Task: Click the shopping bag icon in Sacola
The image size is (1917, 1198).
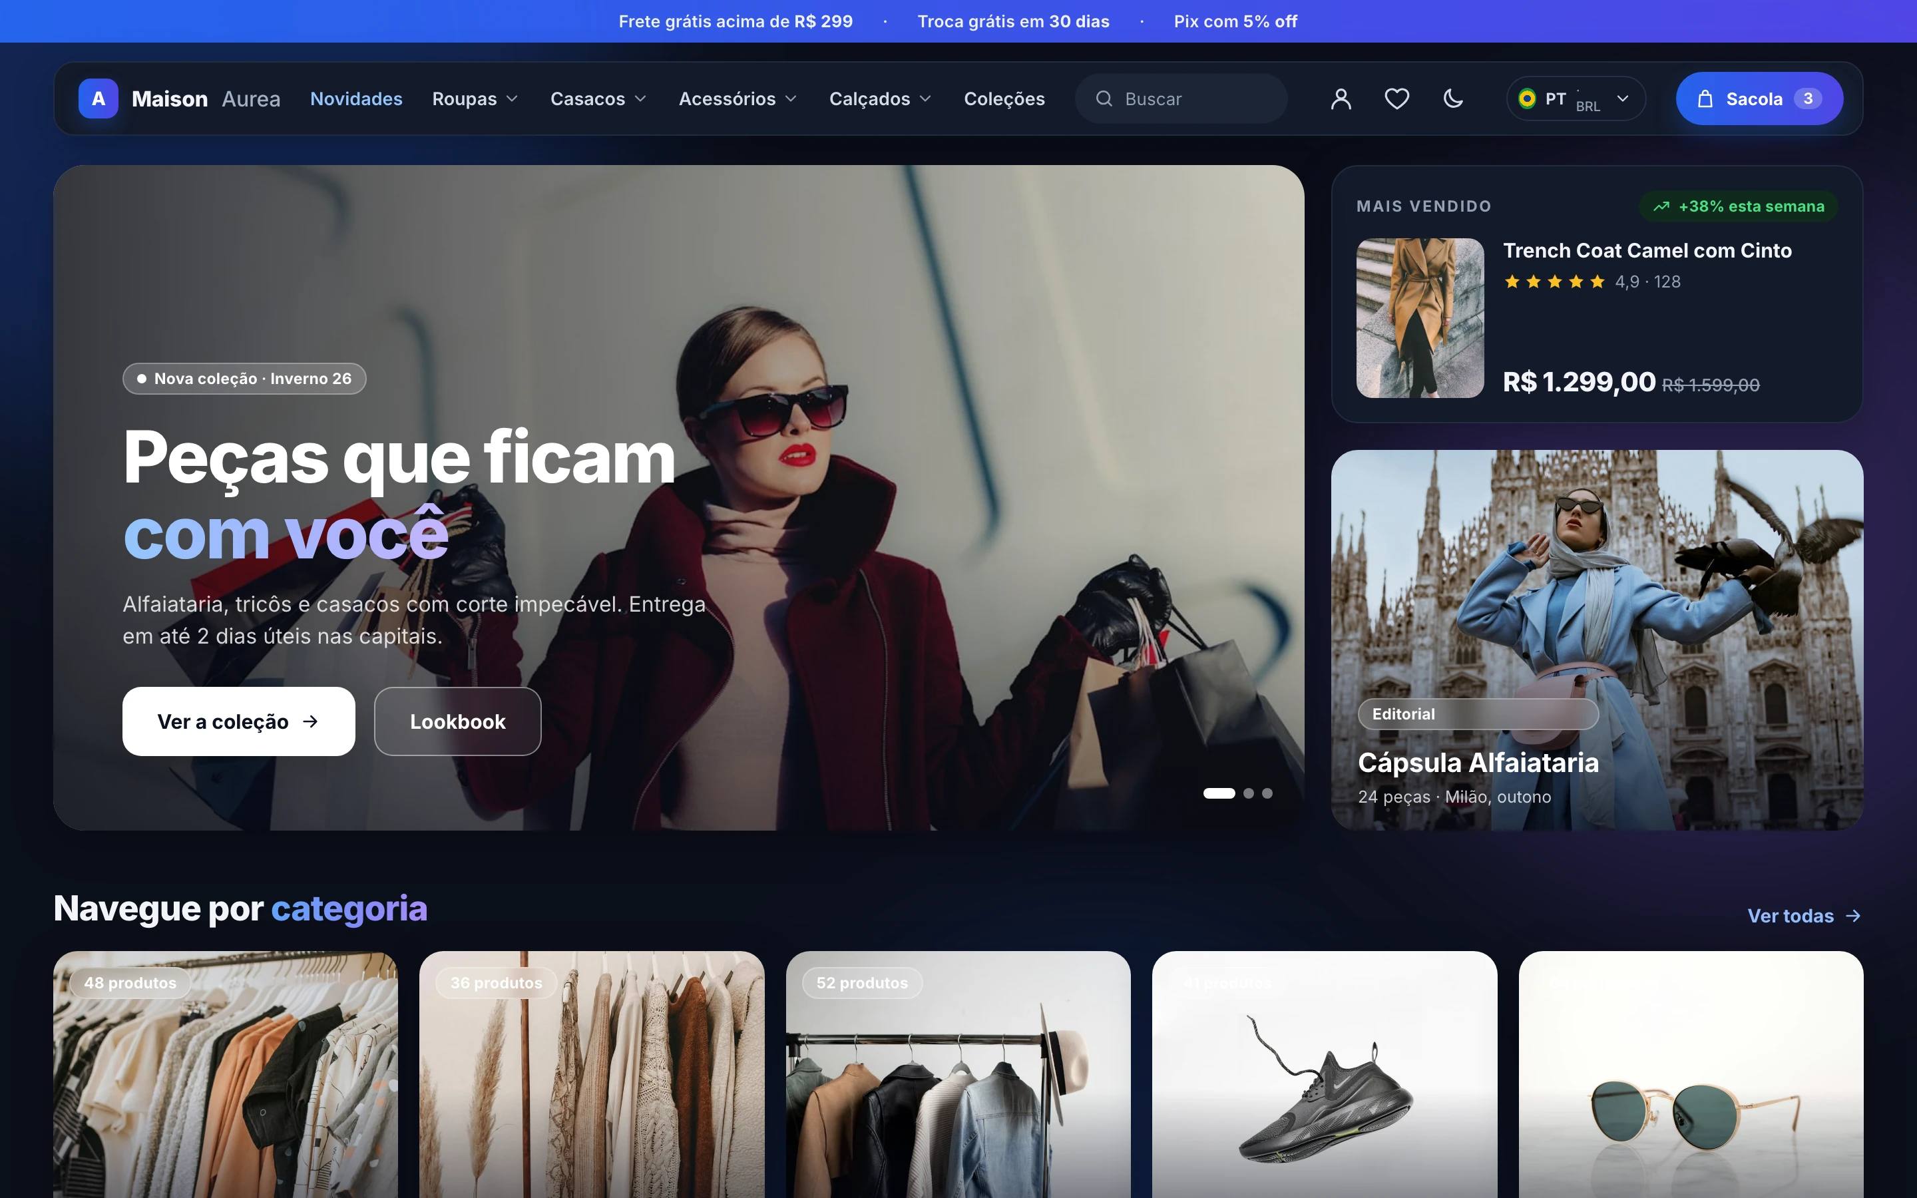Action: (x=1705, y=99)
